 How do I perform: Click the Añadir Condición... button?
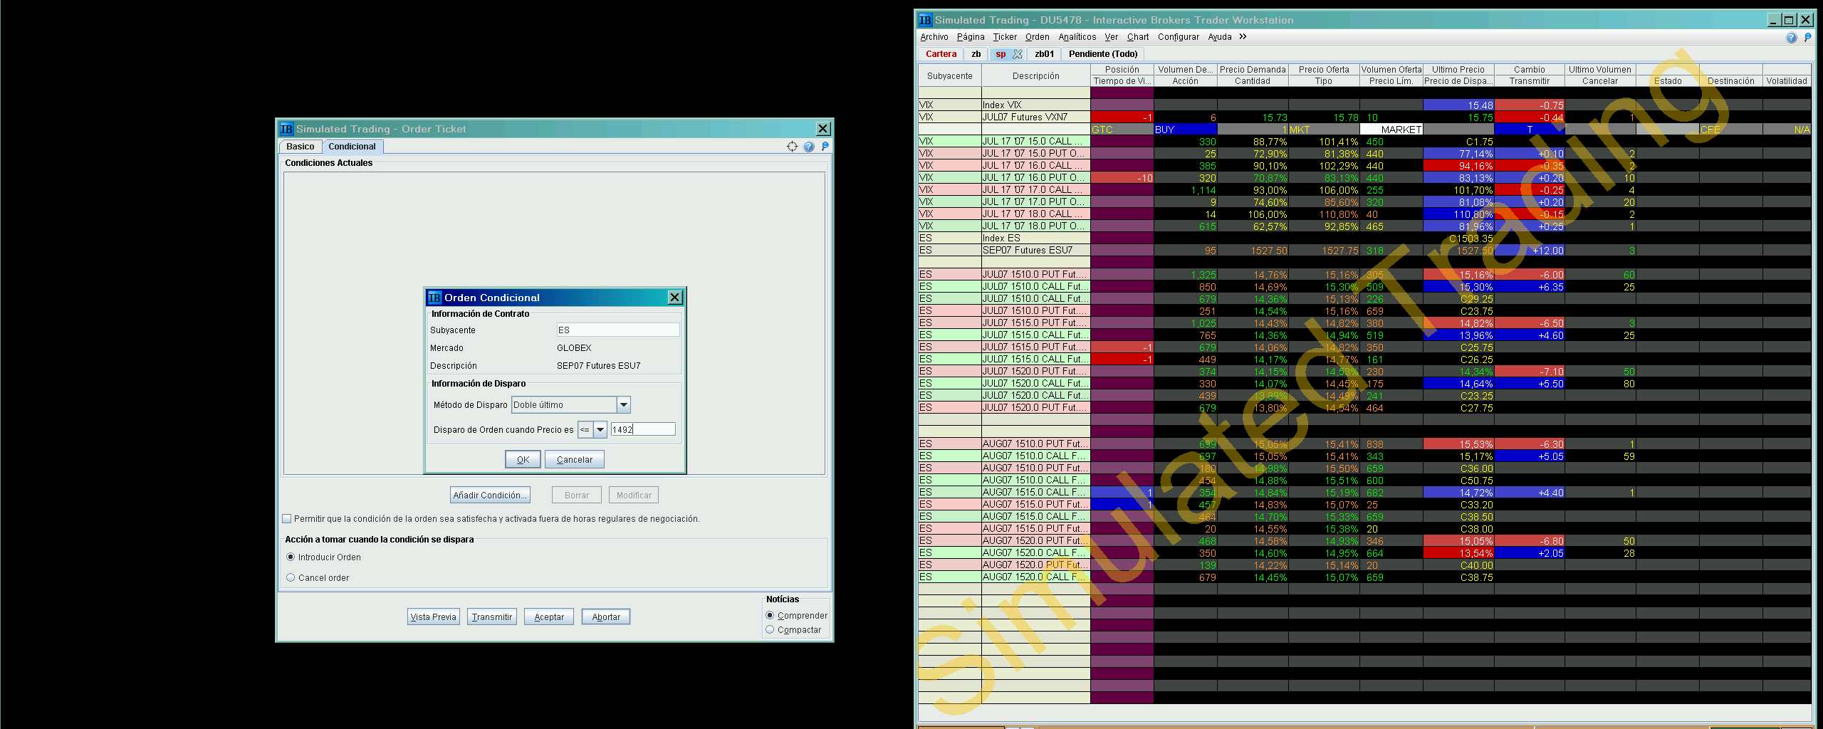(x=491, y=495)
